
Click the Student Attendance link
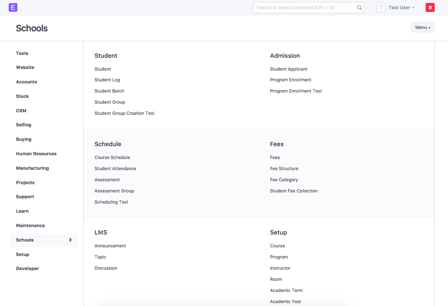tap(115, 168)
